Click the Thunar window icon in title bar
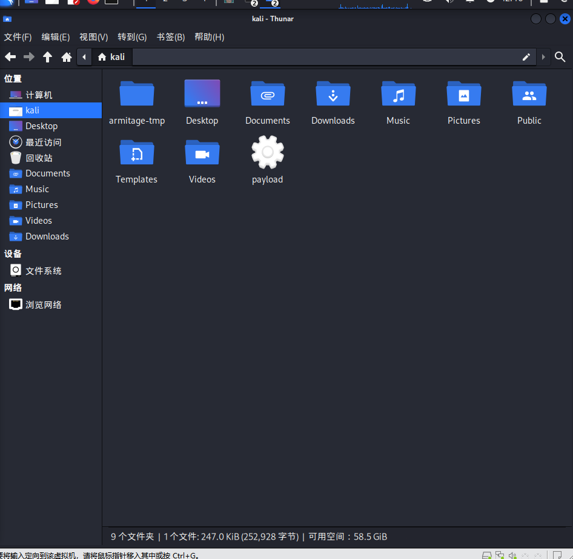Viewport: 573px width, 559px height. (7, 19)
